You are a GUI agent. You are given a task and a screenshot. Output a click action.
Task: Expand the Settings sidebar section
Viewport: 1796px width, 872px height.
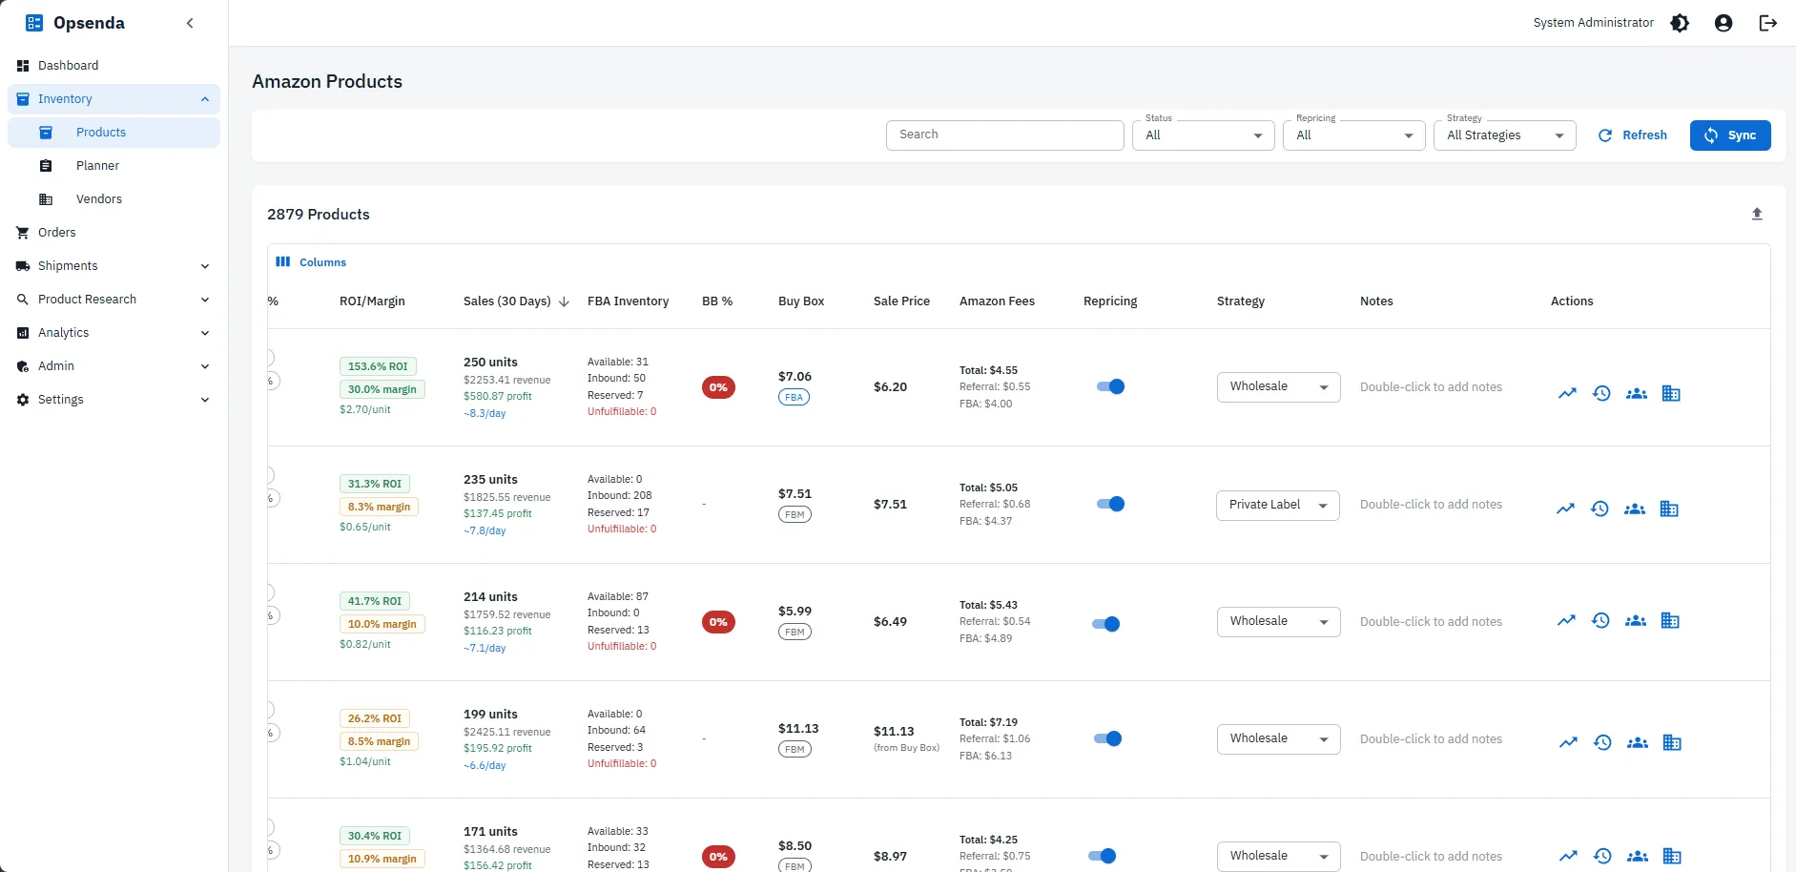pos(114,400)
